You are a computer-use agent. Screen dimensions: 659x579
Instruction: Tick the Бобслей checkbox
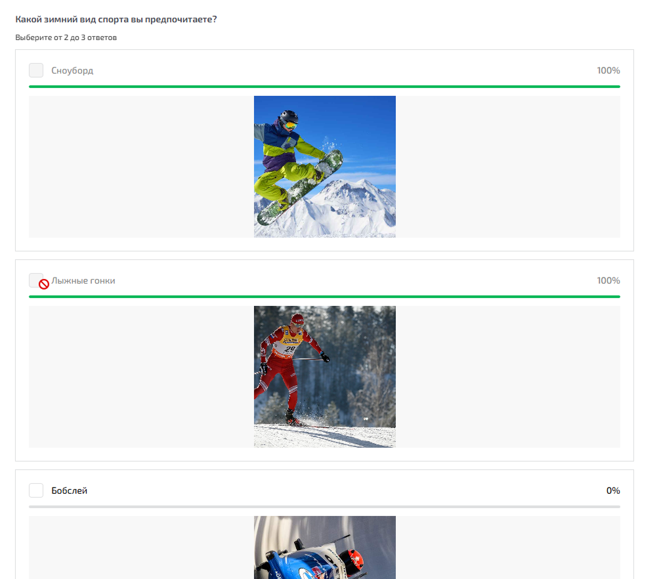[x=36, y=490]
